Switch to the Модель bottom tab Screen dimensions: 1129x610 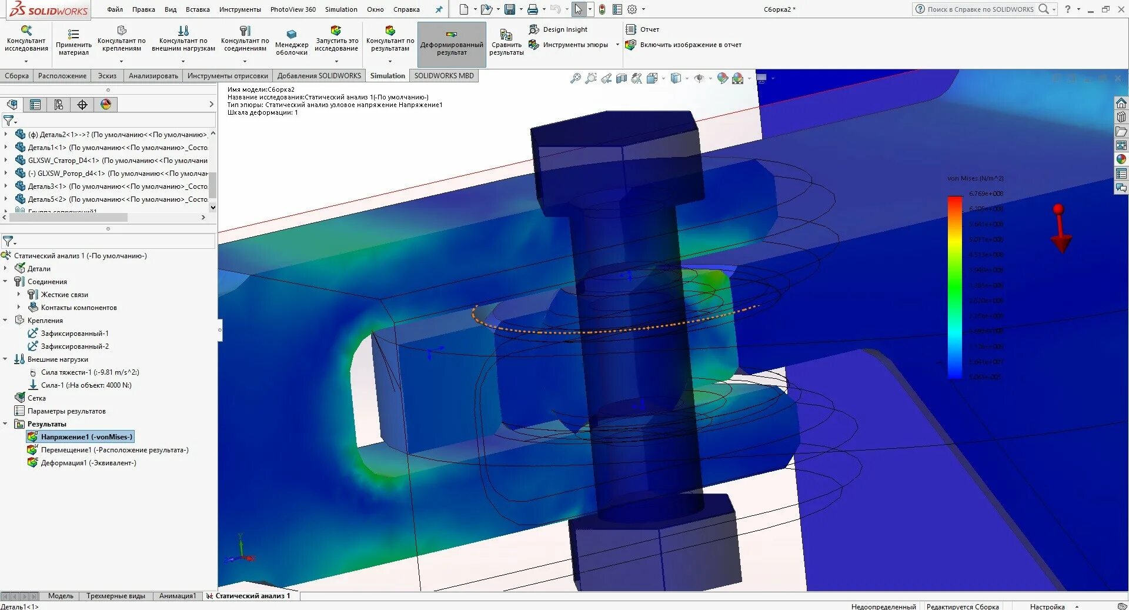pyautogui.click(x=61, y=596)
